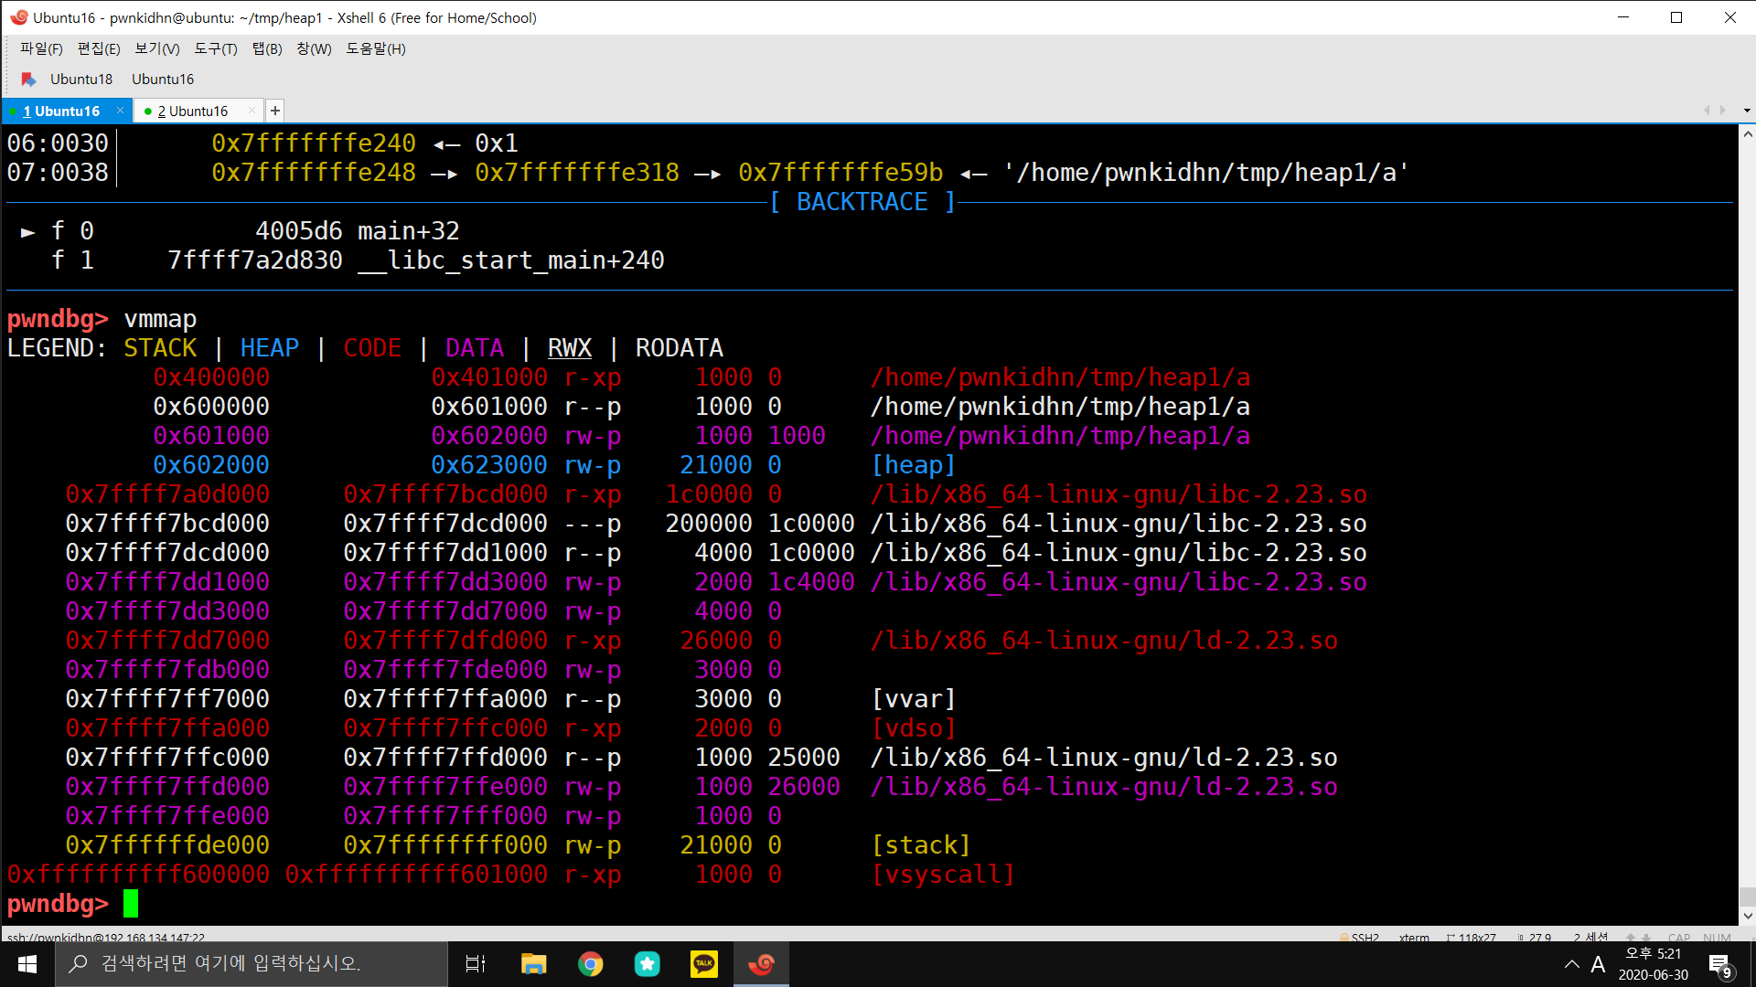Click the ssh://pwnkidhn address in status bar

point(106,938)
